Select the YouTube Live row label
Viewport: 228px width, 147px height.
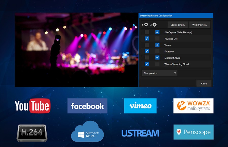(171, 39)
